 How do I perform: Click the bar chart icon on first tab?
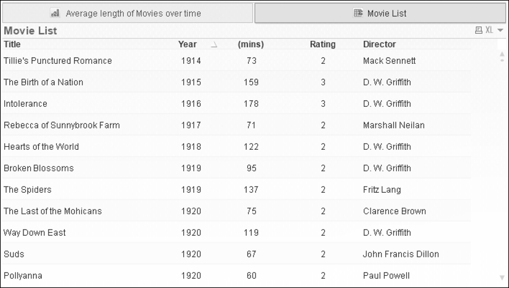click(x=55, y=14)
